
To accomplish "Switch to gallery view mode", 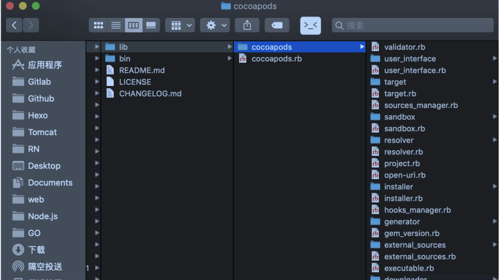I will point(151,25).
